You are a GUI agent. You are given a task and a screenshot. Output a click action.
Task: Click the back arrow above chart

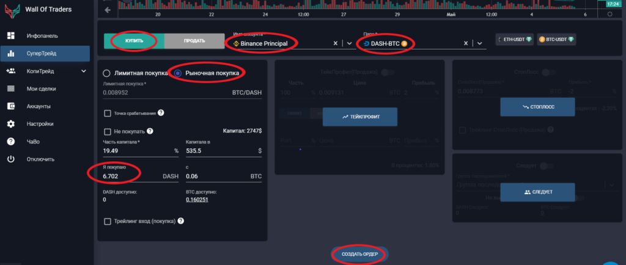pyautogui.click(x=108, y=10)
